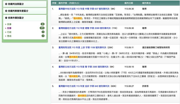Click the arrow icon beside 民事

[6, 24]
